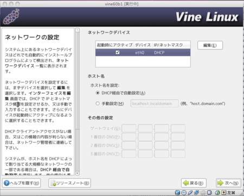Screen dimensions: 244x196
Task: Click the ネットワークの設定 help heading
Action: [x=32, y=37]
